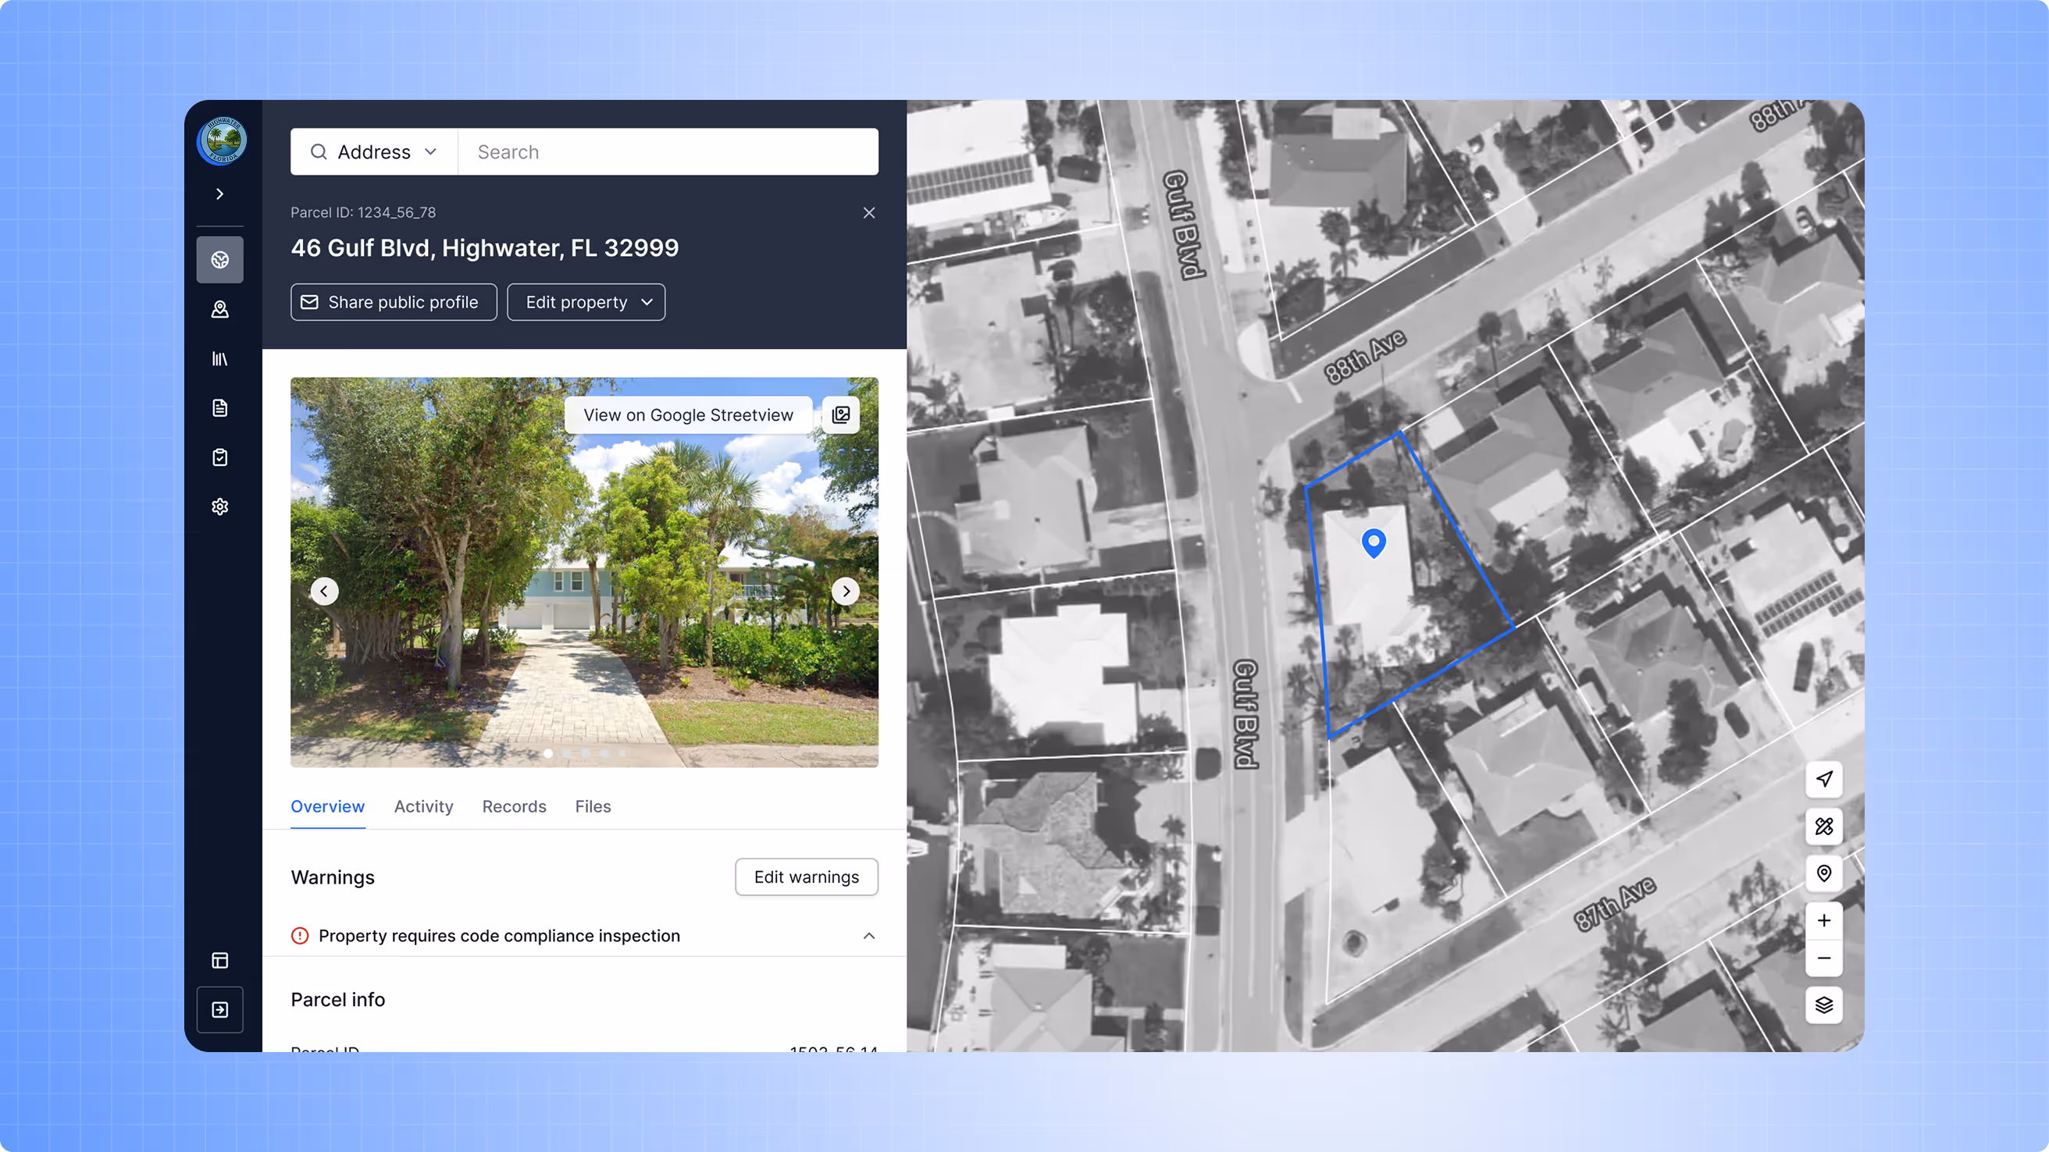Click the Edit warnings button

[806, 877]
